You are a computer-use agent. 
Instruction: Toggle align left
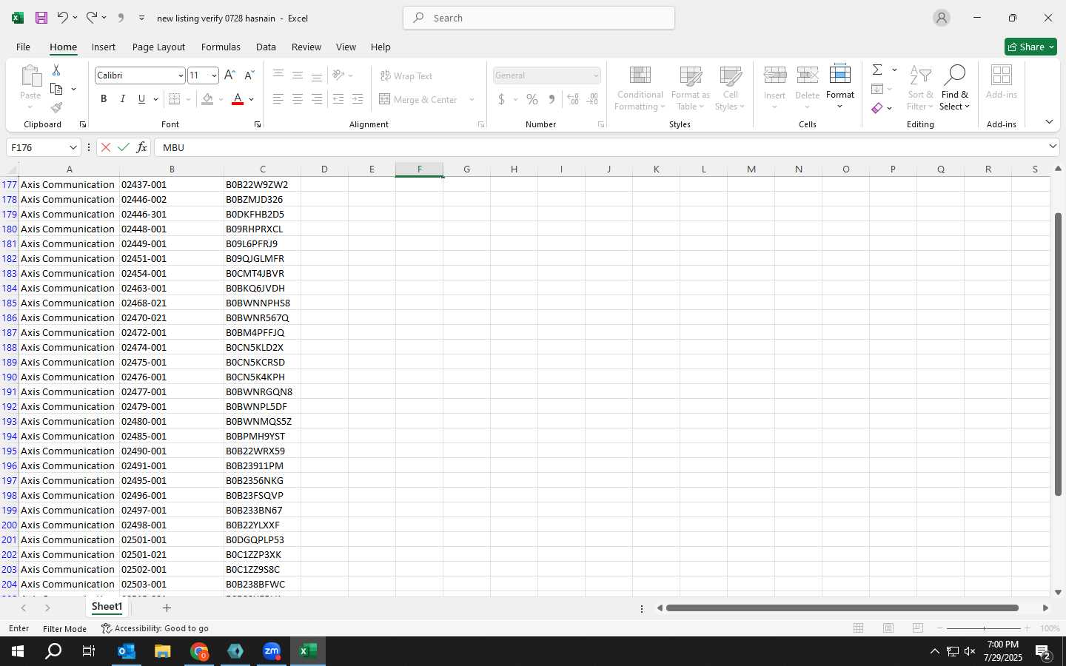[x=278, y=99]
